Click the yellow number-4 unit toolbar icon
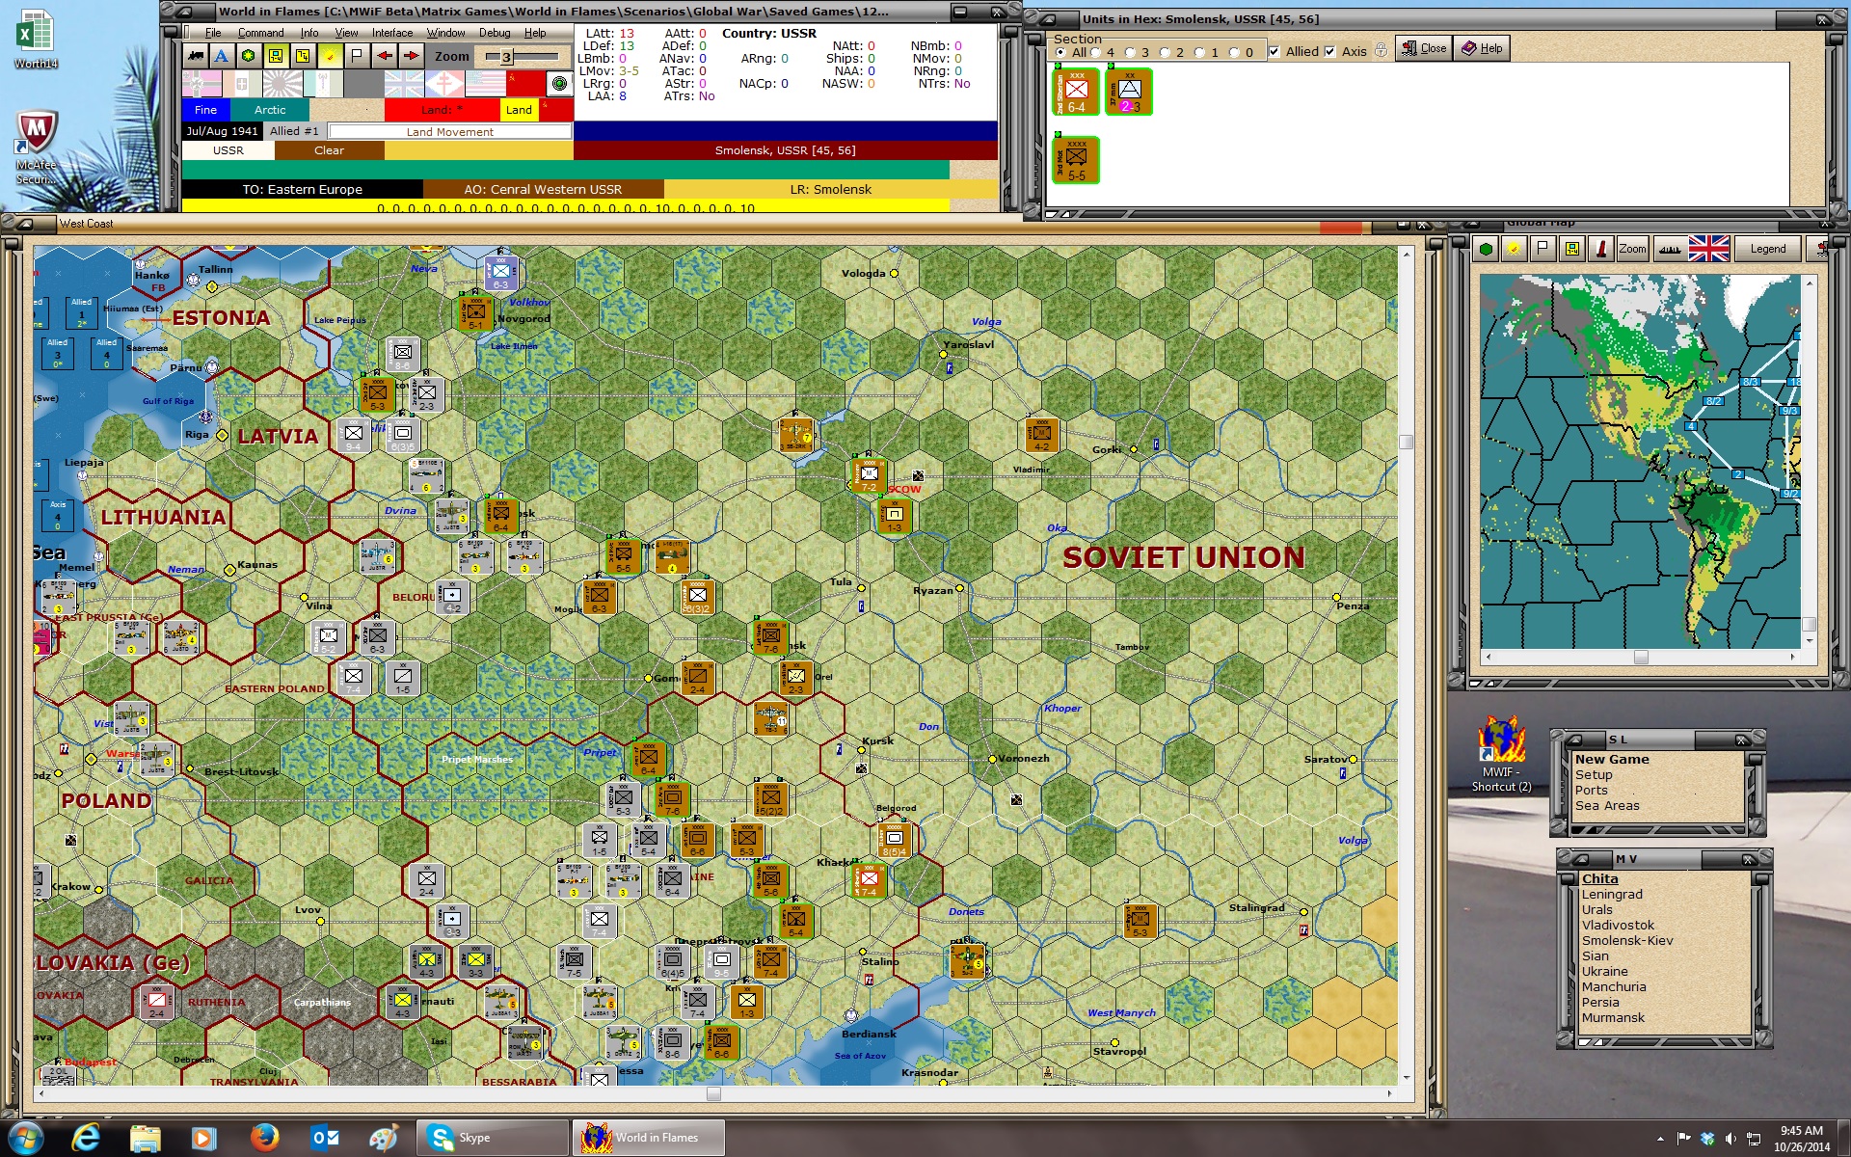The image size is (1851, 1157). [303, 56]
